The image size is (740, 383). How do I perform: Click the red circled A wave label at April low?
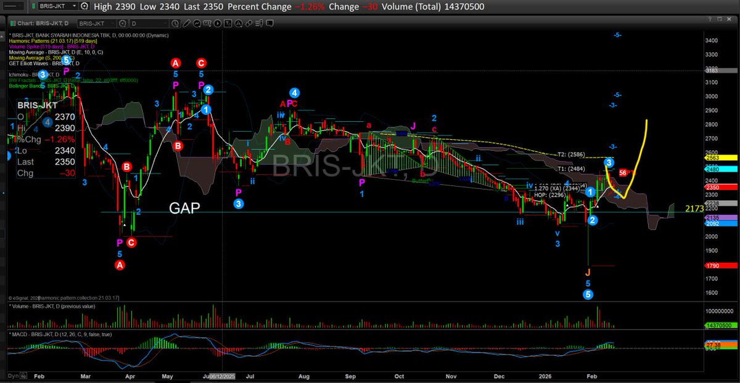pyautogui.click(x=120, y=265)
